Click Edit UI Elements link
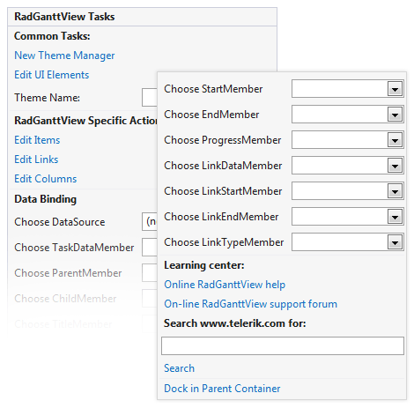The image size is (414, 408). [x=52, y=75]
